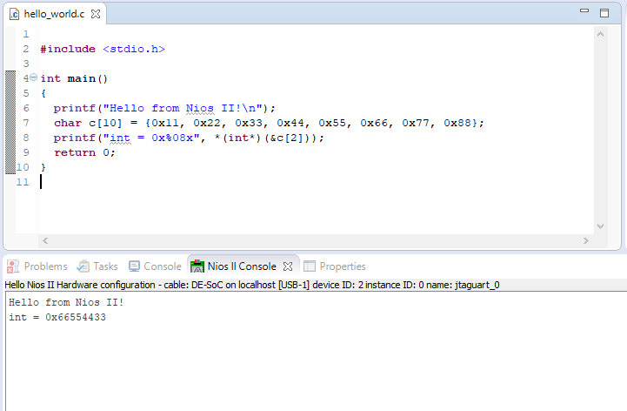The width and height of the screenshot is (627, 411).
Task: Close the Nios II Console view
Action: pyautogui.click(x=288, y=266)
